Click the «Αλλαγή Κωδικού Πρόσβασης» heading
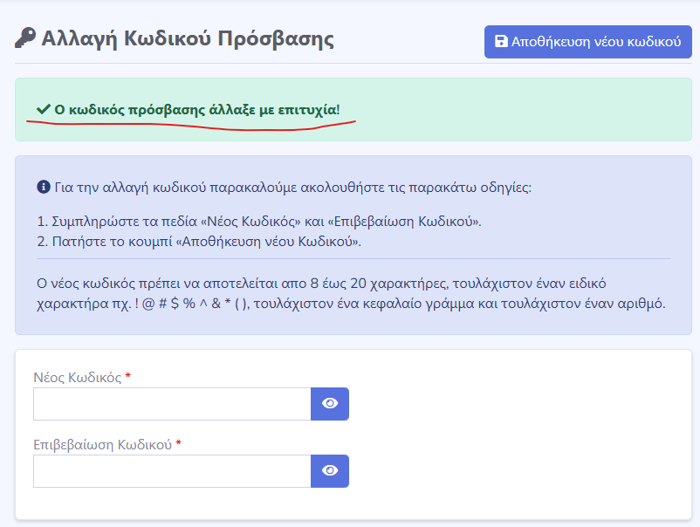700x527 pixels. tap(188, 39)
